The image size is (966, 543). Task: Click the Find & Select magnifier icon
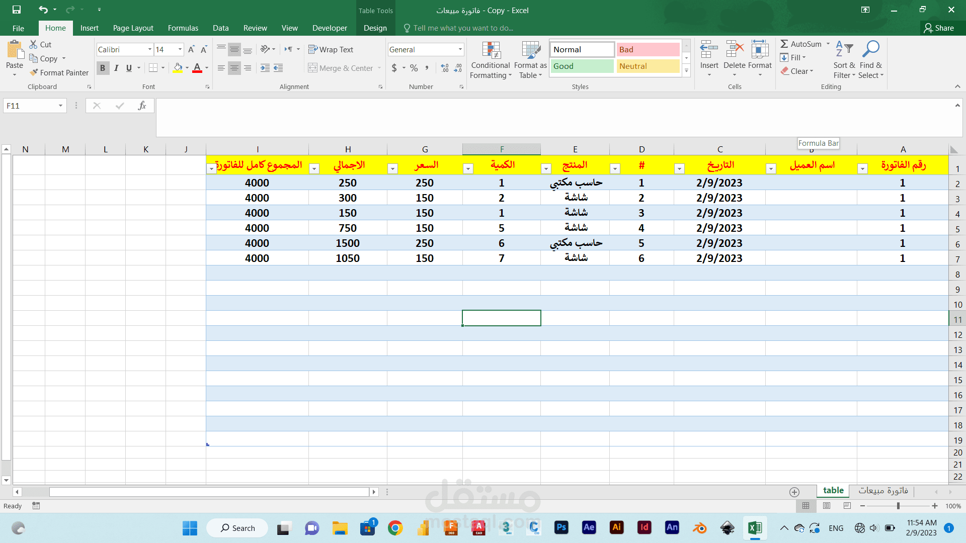870,49
